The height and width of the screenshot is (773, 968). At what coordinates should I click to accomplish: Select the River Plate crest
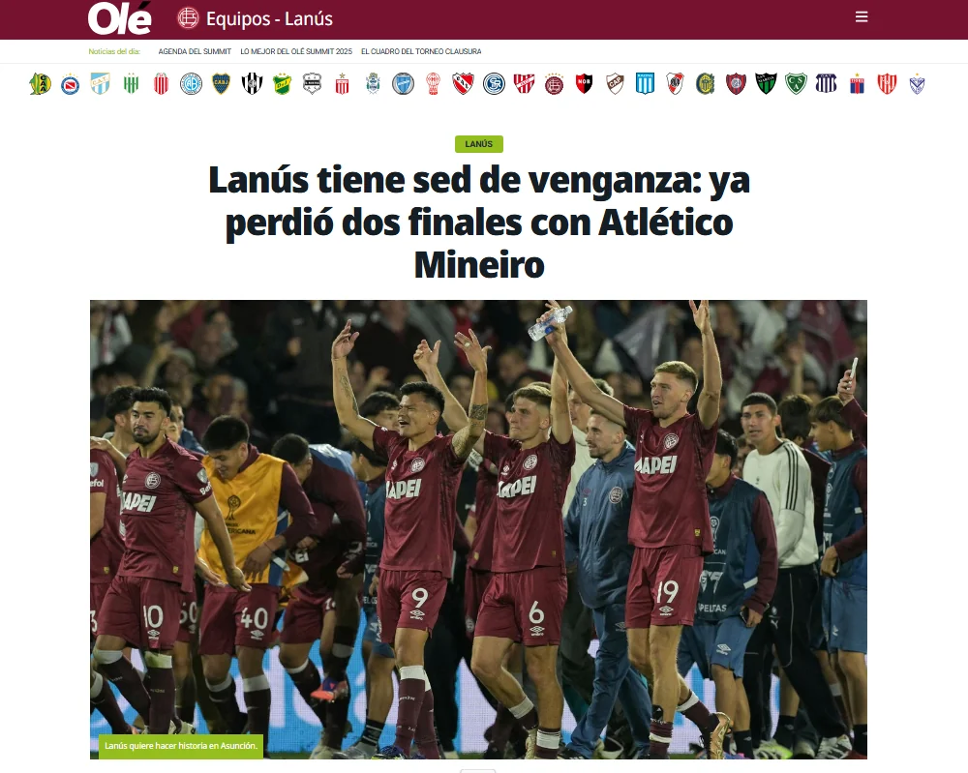pos(675,83)
